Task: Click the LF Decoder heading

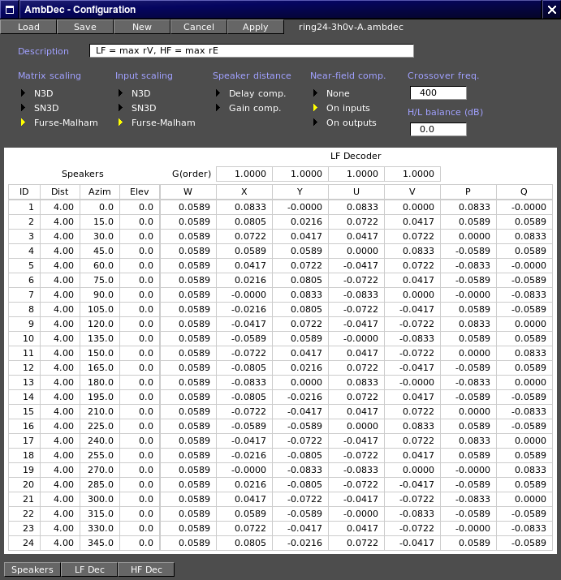Action: [356, 156]
